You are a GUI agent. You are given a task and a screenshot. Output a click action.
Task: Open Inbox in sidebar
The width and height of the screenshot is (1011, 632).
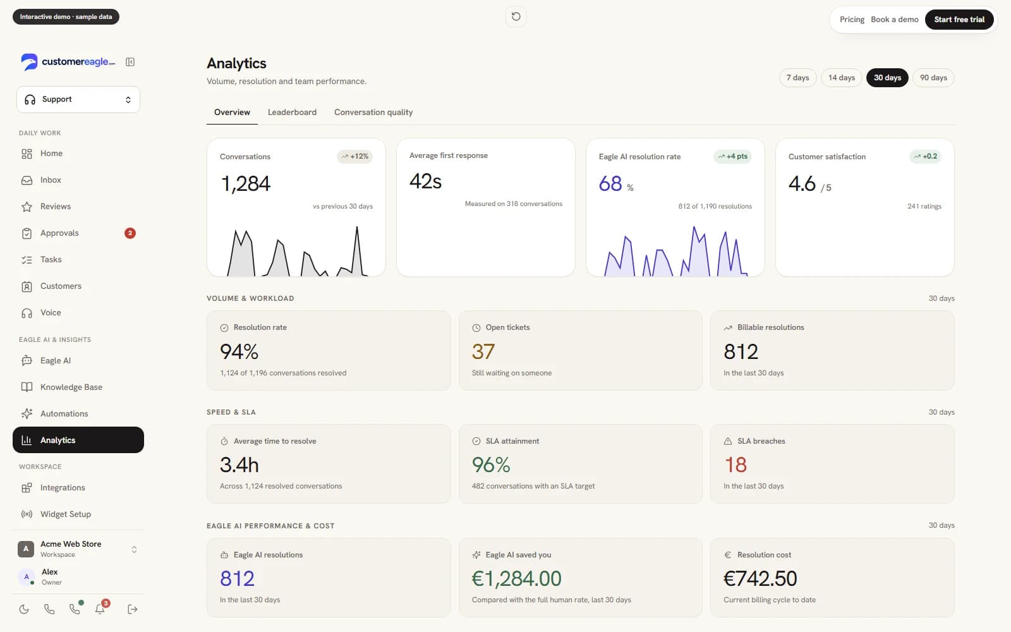point(78,180)
